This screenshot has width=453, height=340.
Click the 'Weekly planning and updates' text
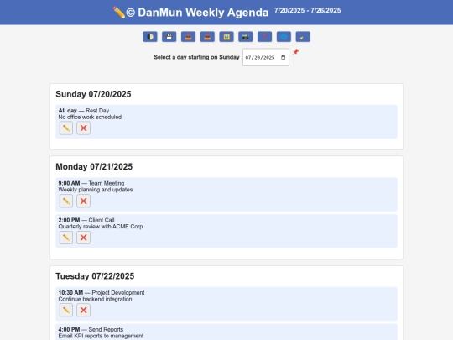click(x=96, y=190)
